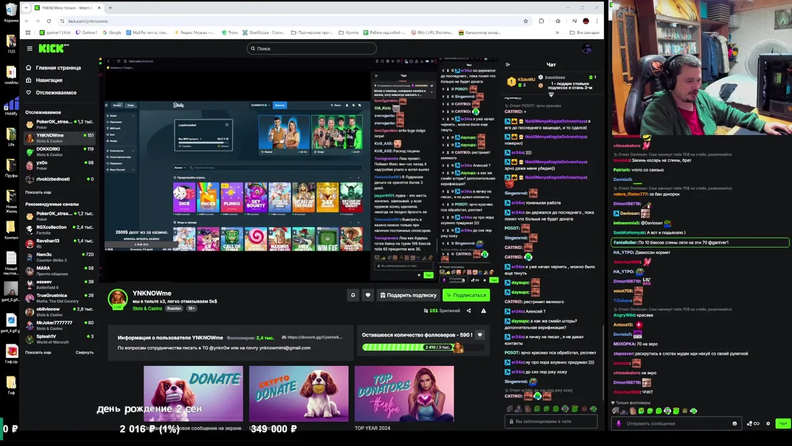The width and height of the screenshot is (792, 446).
Task: Open rivokizbednosti channel in sidebar
Action: [x=59, y=179]
